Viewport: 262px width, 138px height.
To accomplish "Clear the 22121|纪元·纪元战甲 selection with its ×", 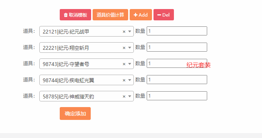I will pos(124,32).
